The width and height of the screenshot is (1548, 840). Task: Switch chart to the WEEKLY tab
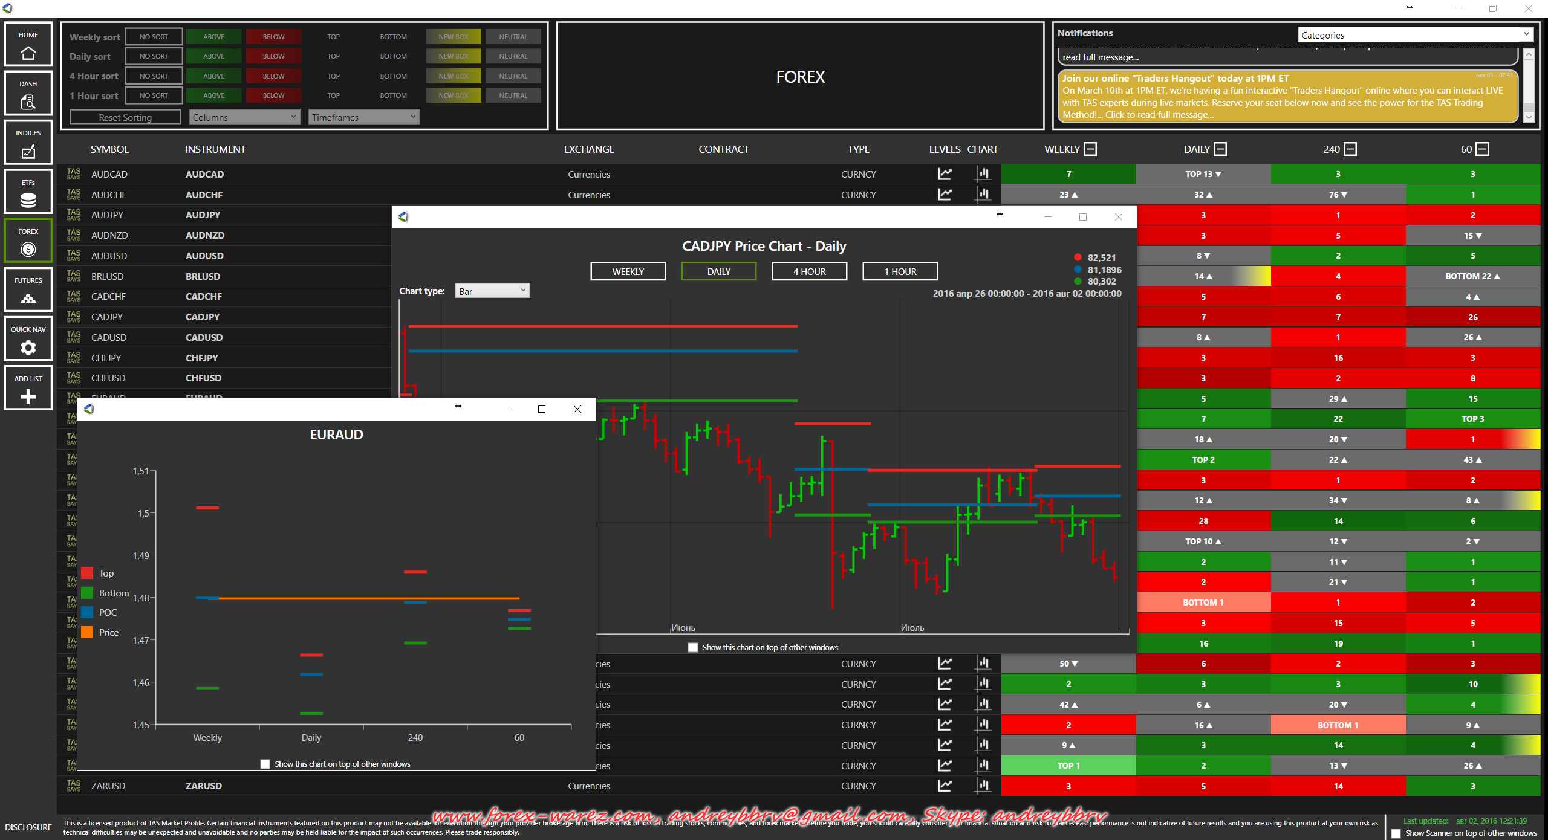coord(628,271)
